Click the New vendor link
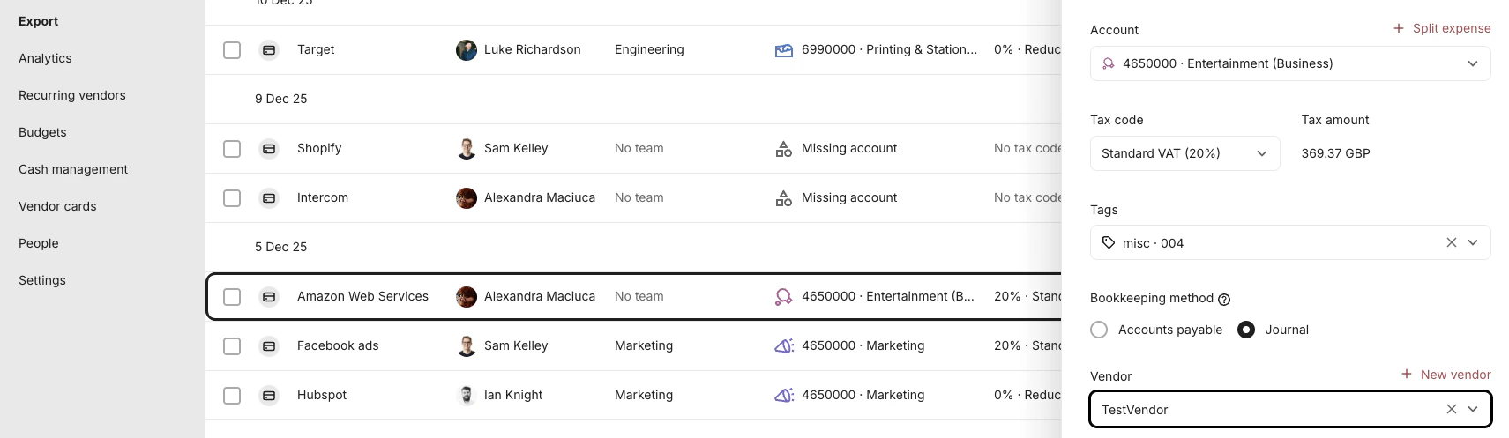Screen dimensions: 1509x438 1446,375
